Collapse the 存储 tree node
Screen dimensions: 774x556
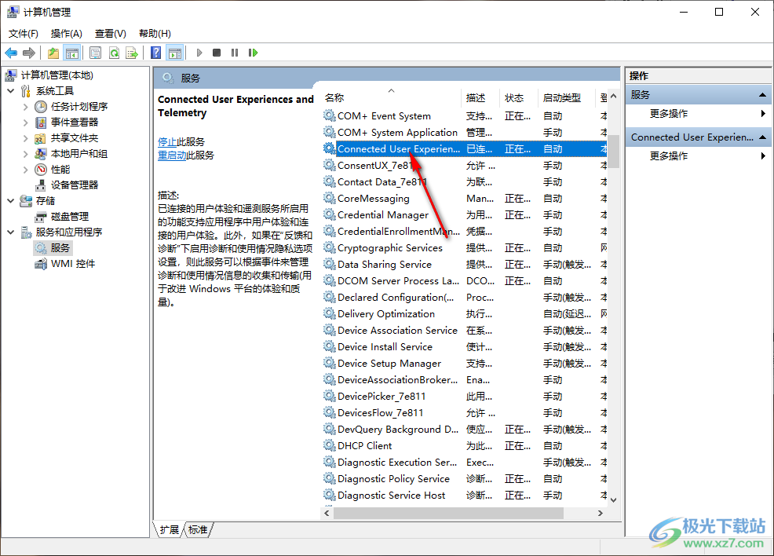[x=11, y=201]
